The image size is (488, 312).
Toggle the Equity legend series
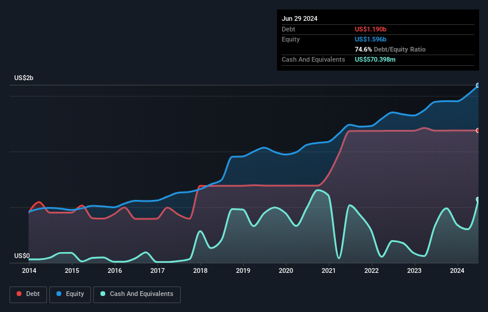(71, 294)
